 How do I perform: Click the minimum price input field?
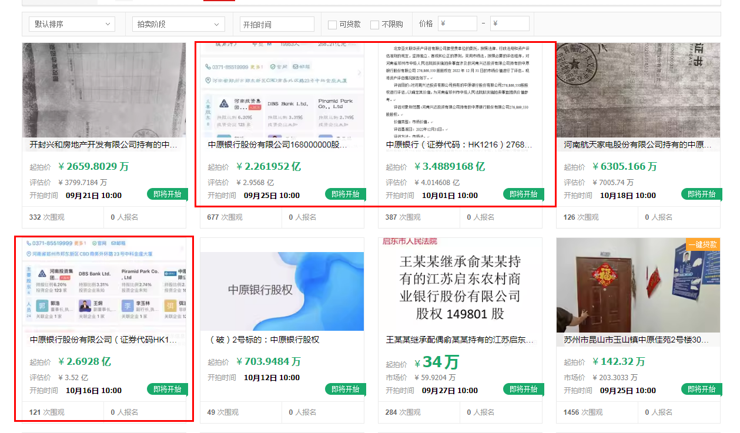[457, 24]
